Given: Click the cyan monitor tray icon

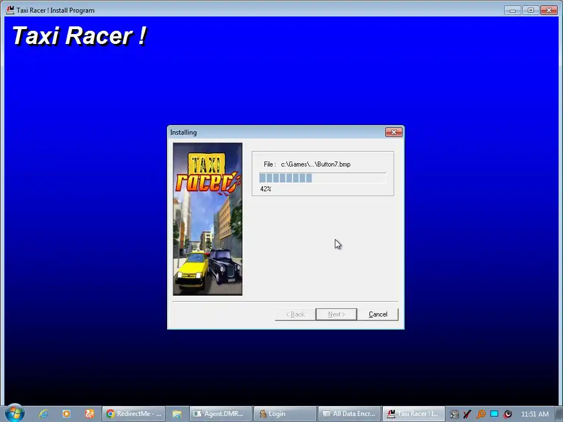Looking at the screenshot, I should [x=494, y=414].
